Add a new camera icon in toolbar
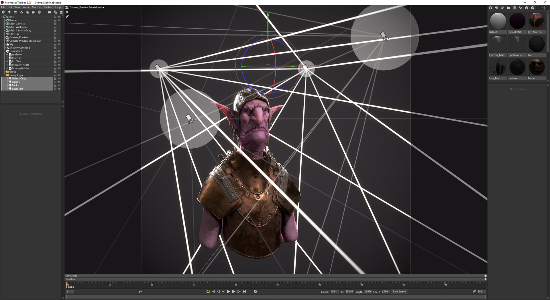This screenshot has height=300, width=550. coord(15,12)
